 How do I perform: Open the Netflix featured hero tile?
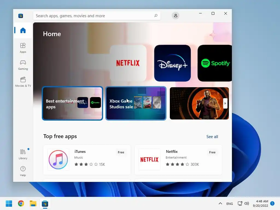[x=128, y=63]
